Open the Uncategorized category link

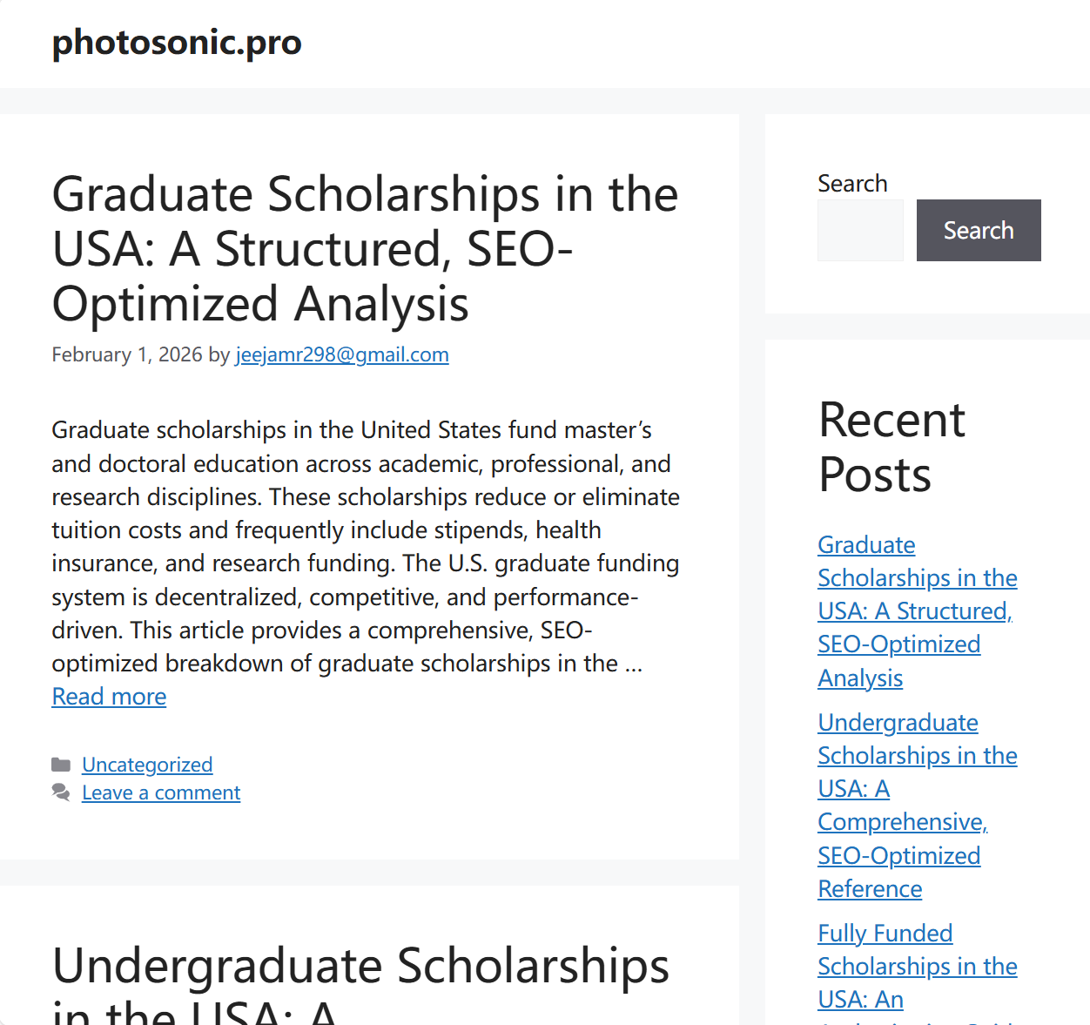coord(147,765)
